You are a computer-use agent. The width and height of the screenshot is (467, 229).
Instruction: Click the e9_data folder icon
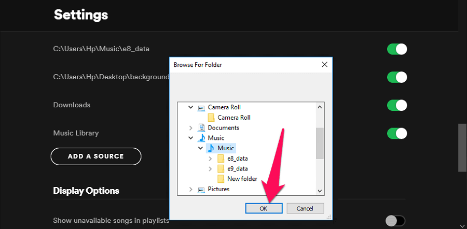pos(221,168)
